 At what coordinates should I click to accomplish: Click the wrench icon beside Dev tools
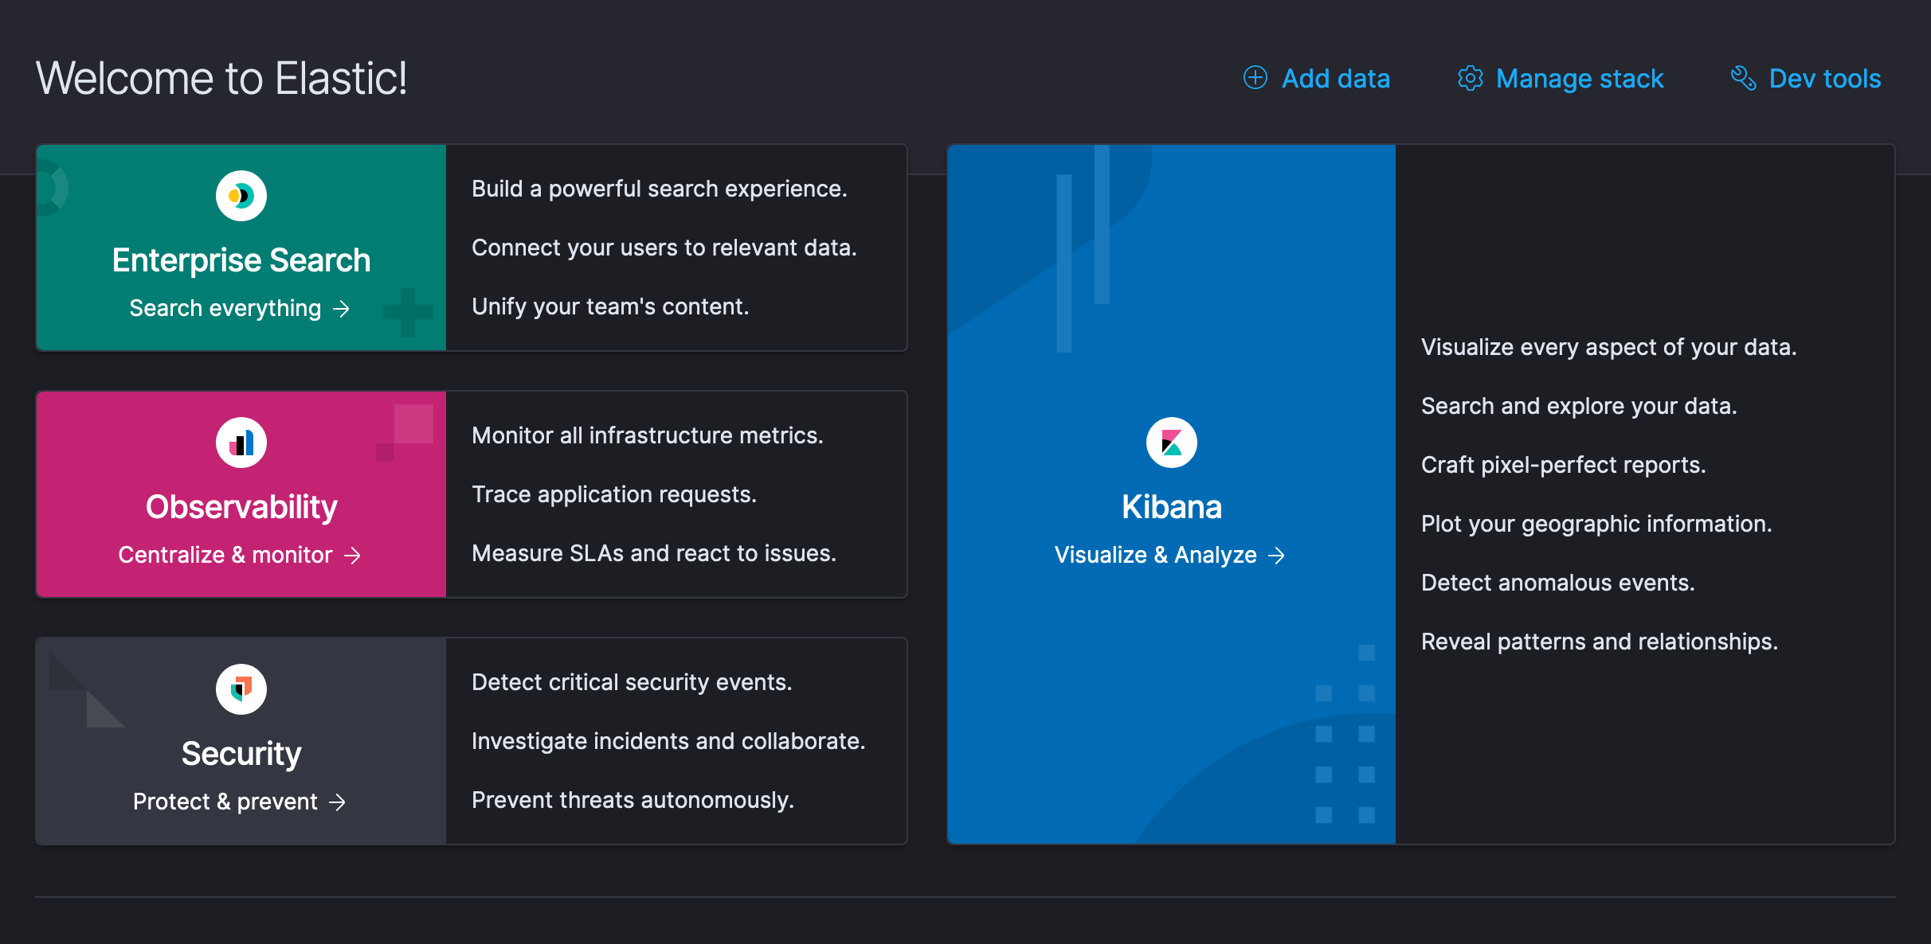1744,78
